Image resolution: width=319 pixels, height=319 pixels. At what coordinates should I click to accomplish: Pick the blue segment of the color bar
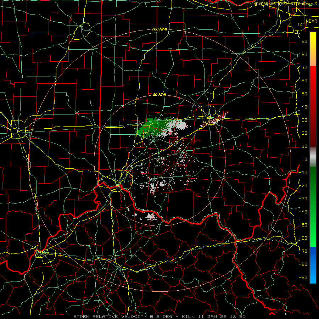pyautogui.click(x=313, y=265)
